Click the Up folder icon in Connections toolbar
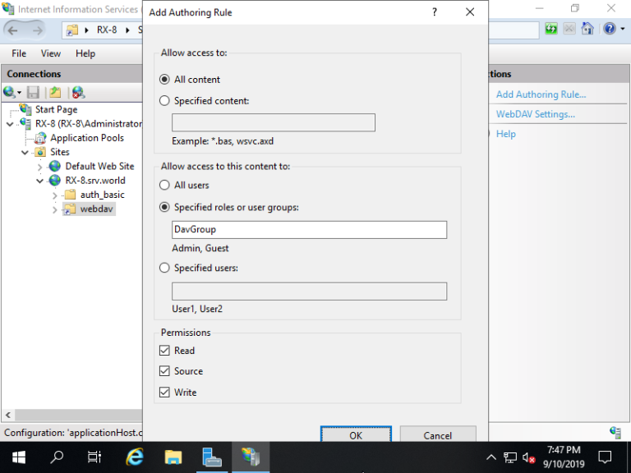 click(55, 93)
